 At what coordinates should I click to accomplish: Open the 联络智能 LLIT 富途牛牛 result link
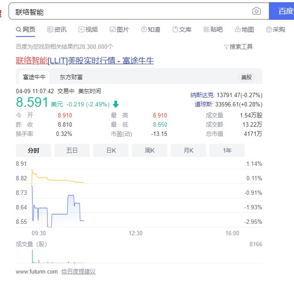(85, 61)
